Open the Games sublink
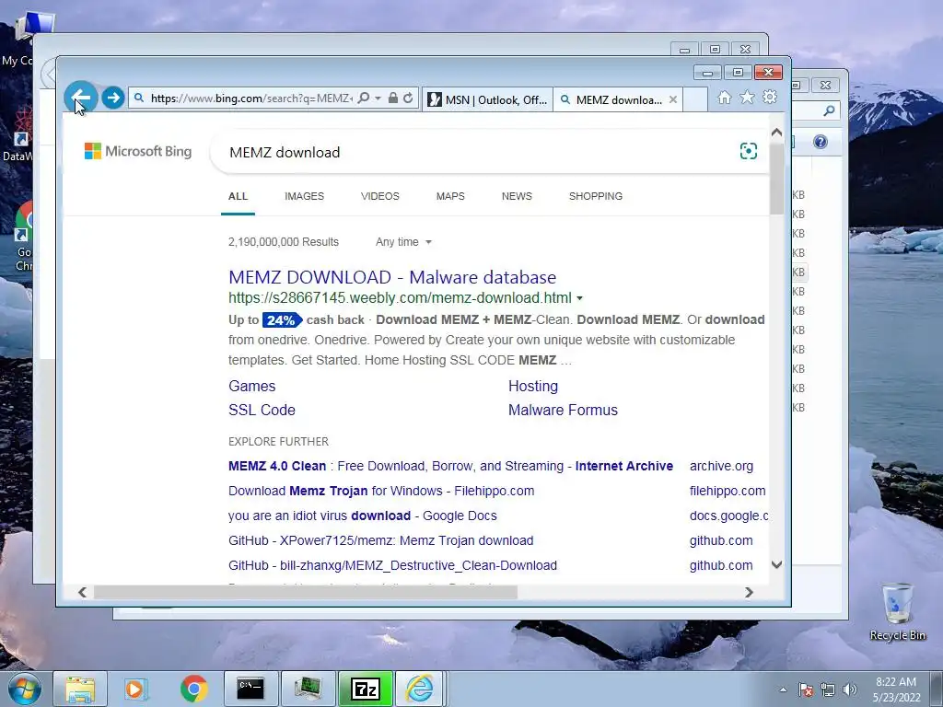943x707 pixels. tap(252, 386)
